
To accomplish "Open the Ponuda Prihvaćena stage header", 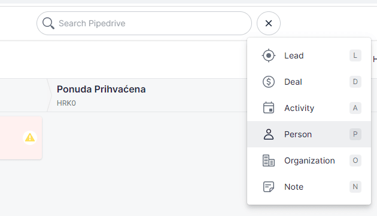I will point(101,89).
